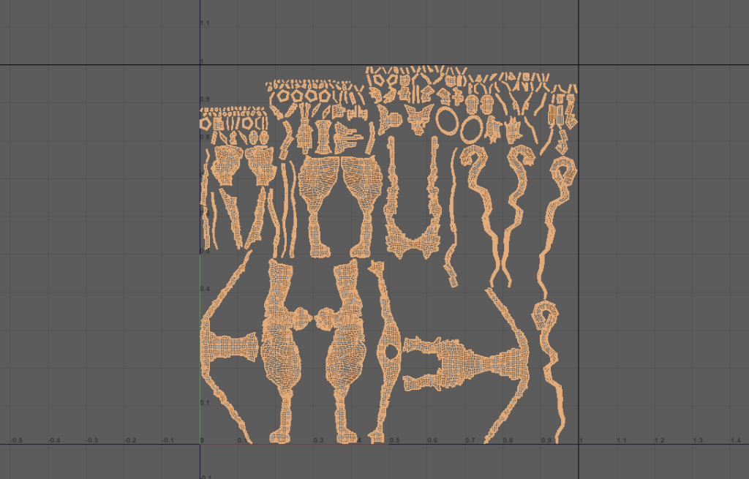Select the middle hook-shaped UV shell
749x479 pixels.
520,183
